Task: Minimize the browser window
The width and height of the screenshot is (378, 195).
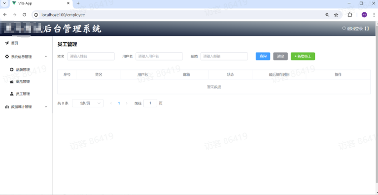Action: [x=349, y=3]
